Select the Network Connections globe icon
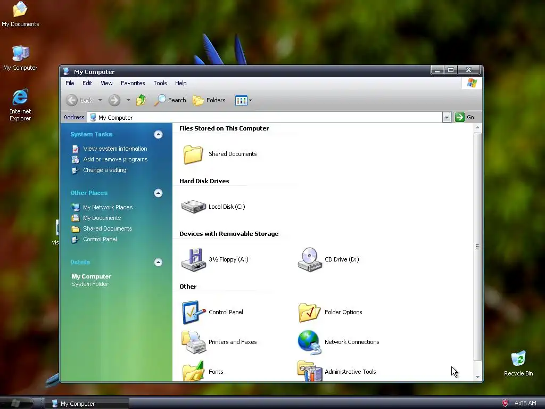This screenshot has height=409, width=545. [309, 342]
